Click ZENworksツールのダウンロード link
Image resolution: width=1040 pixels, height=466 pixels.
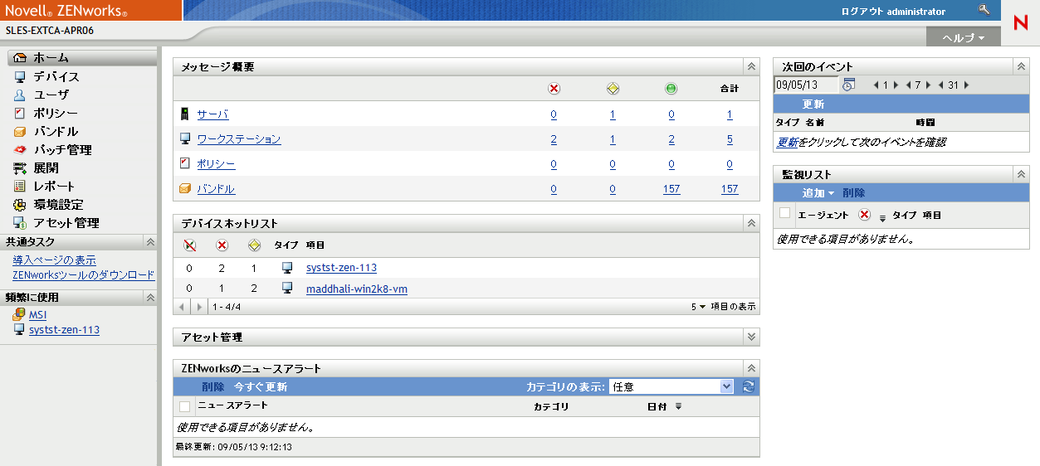[84, 274]
